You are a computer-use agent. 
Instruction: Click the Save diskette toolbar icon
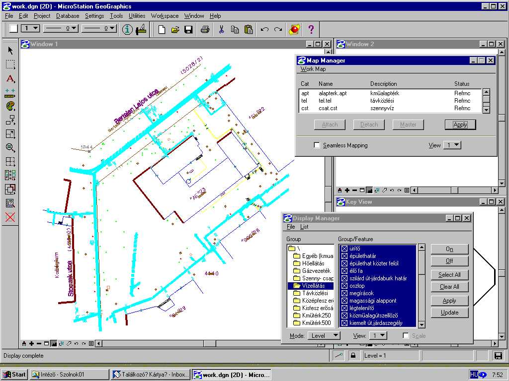pyautogui.click(x=188, y=29)
